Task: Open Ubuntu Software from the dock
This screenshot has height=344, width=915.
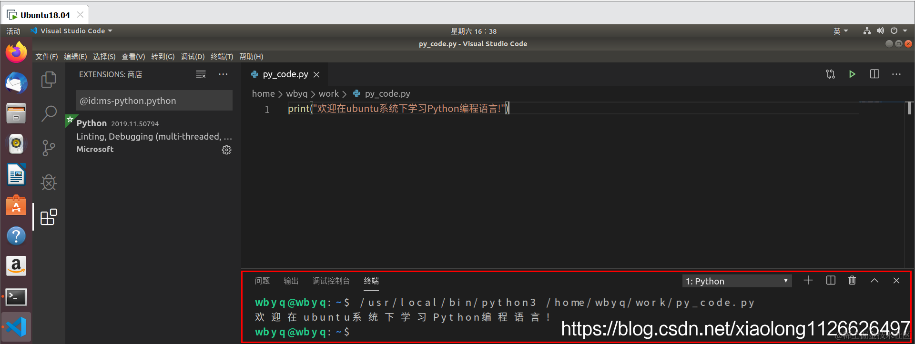Action: [x=16, y=205]
